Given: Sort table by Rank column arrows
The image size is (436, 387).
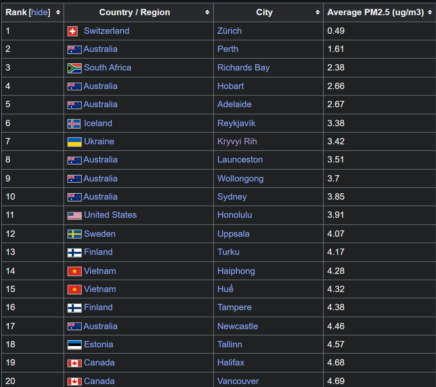Looking at the screenshot, I should pos(58,12).
